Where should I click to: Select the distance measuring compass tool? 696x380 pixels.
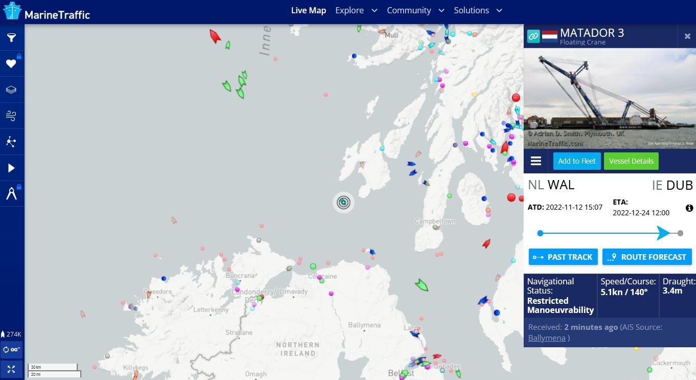click(x=11, y=194)
